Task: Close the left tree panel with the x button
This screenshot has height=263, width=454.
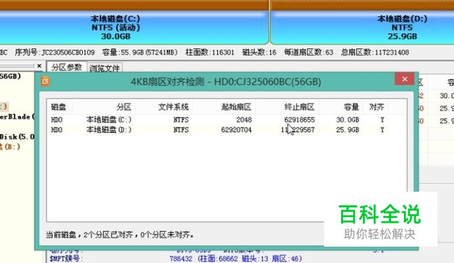Action: click(39, 66)
